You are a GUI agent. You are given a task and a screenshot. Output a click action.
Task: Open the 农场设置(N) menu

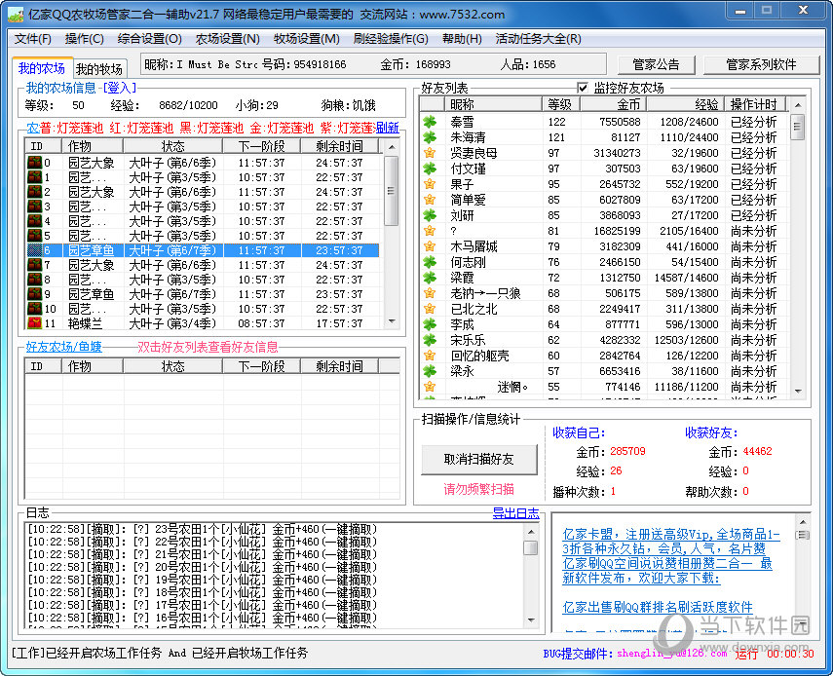(227, 39)
